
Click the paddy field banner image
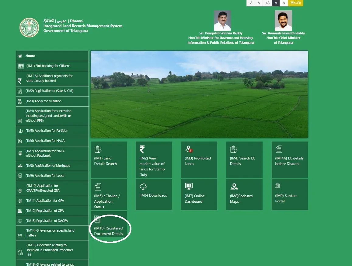point(199,94)
